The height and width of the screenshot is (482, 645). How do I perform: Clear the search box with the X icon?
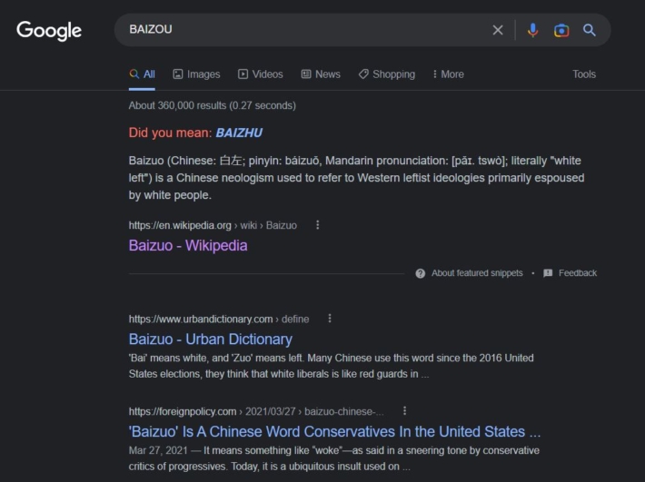tap(498, 30)
